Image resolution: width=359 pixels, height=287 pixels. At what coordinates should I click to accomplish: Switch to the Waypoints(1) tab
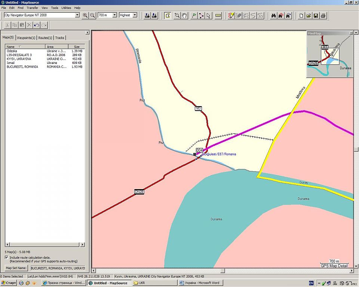(x=26, y=38)
